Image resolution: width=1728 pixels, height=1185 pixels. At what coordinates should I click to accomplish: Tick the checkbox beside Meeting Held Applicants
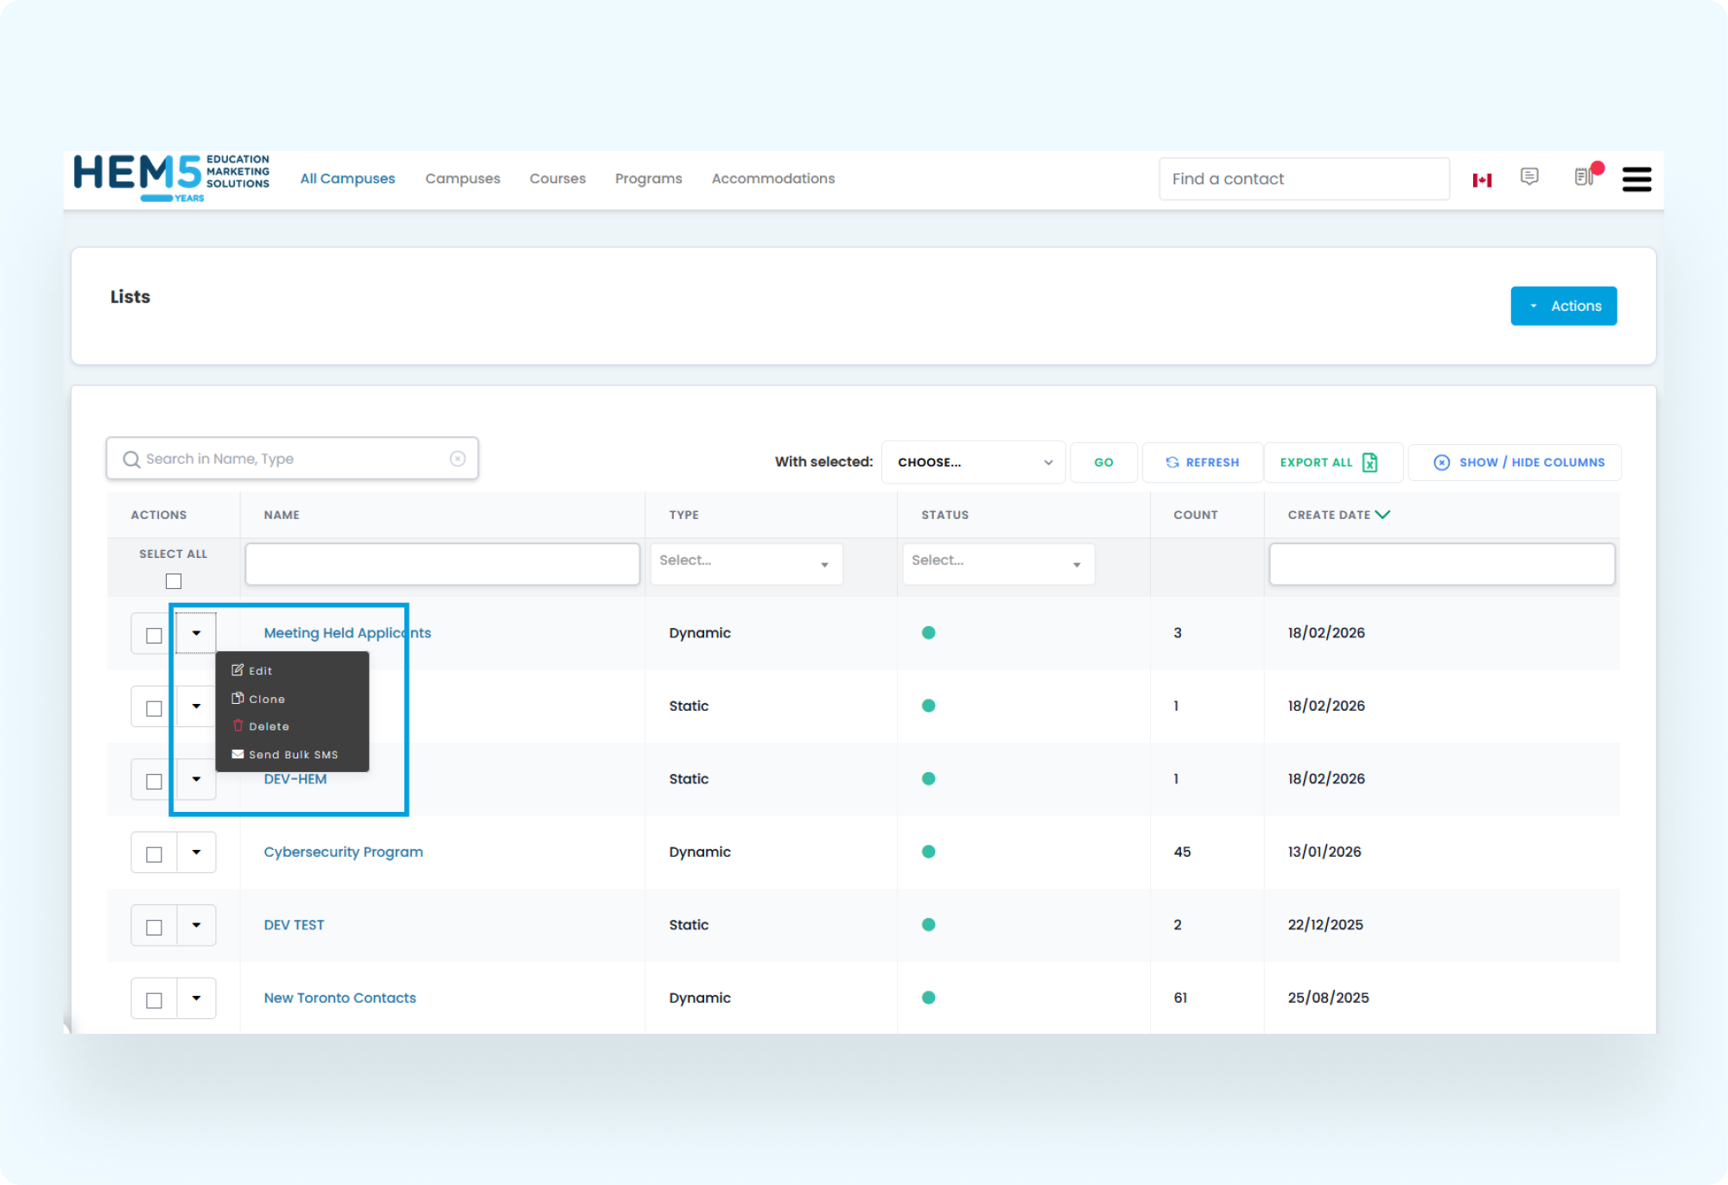(154, 633)
